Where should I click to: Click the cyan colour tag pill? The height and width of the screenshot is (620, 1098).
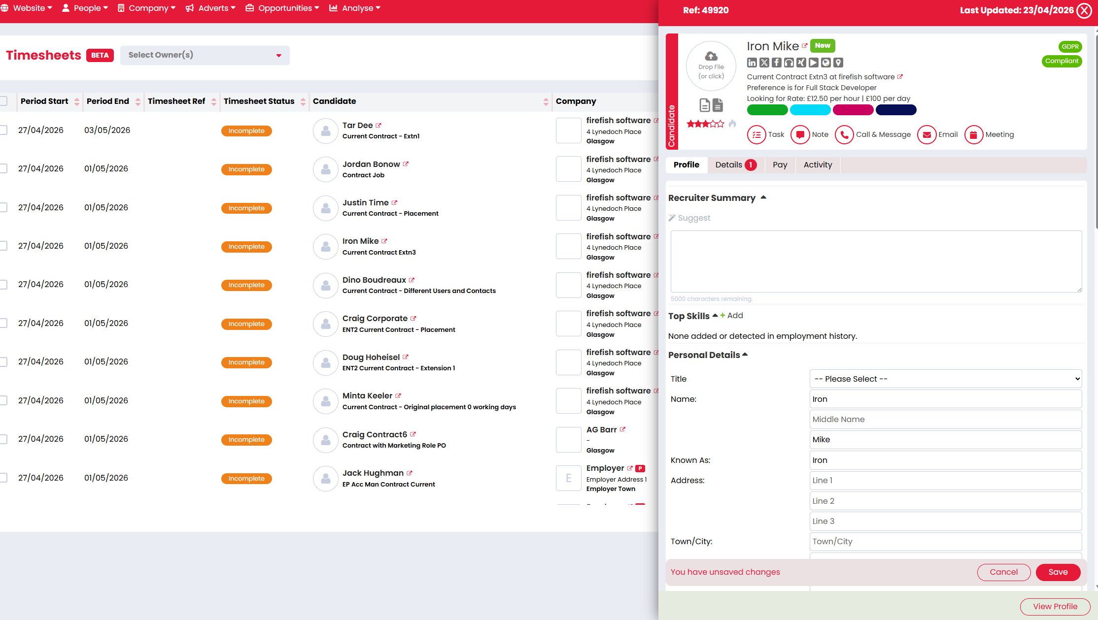[x=810, y=110]
